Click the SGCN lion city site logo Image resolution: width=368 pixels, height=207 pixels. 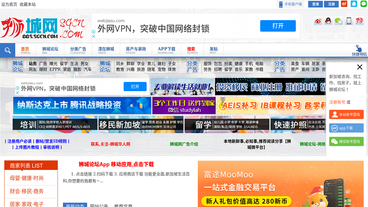pyautogui.click(x=43, y=28)
